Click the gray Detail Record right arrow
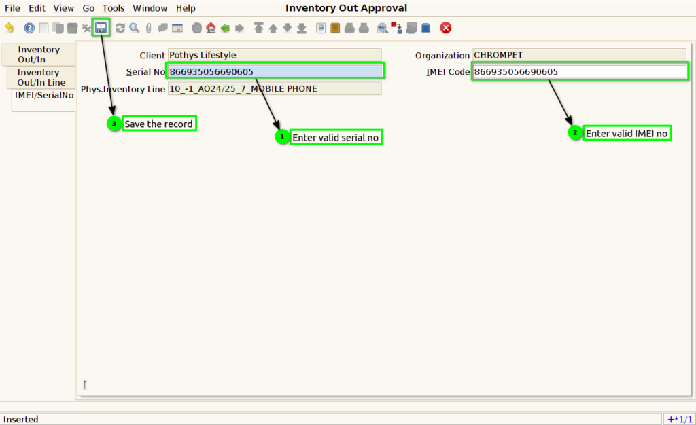The image size is (696, 425). click(239, 28)
